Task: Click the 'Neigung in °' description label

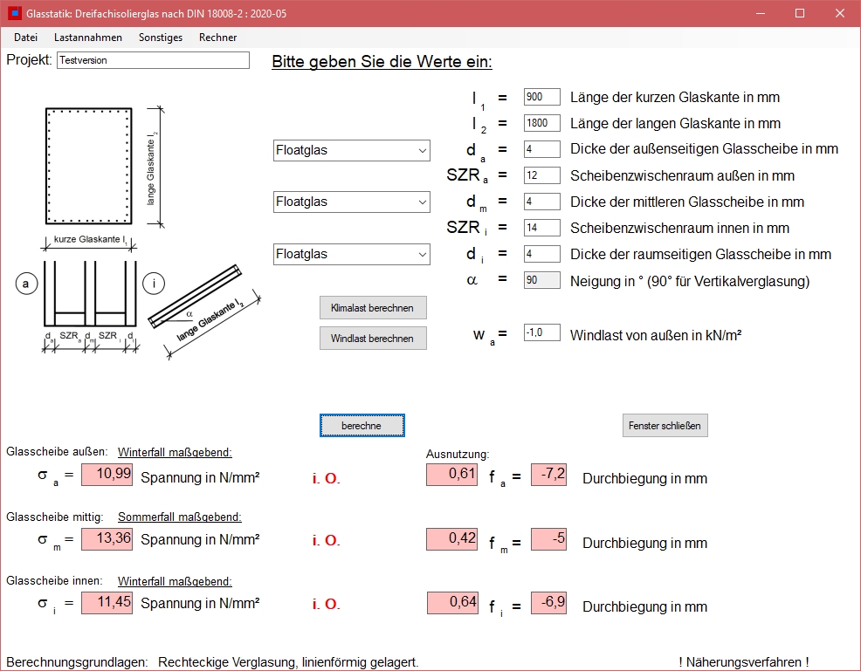Action: pos(690,281)
